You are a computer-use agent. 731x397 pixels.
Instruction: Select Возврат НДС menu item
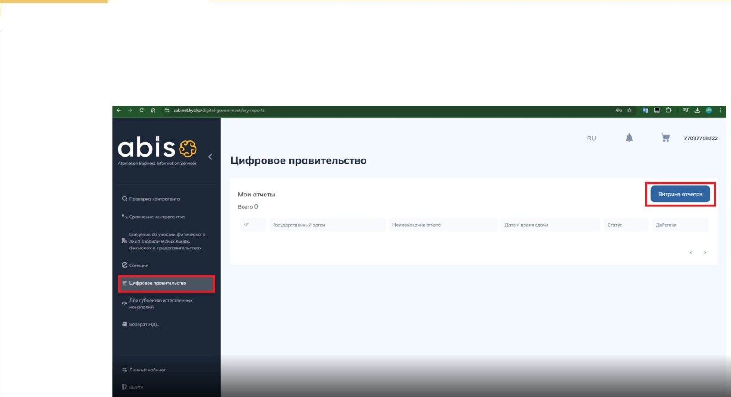[143, 324]
